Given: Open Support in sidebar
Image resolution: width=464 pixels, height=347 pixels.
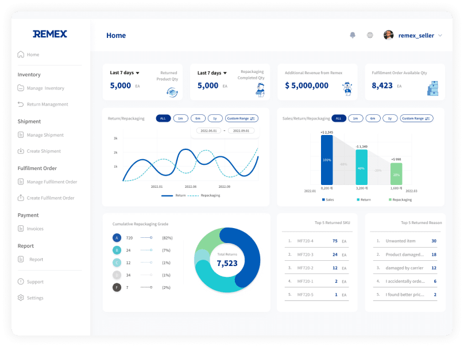Looking at the screenshot, I should pos(35,282).
